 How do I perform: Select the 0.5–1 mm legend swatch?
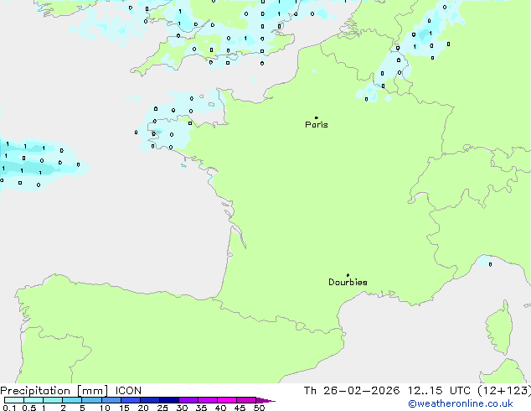click(x=34, y=400)
